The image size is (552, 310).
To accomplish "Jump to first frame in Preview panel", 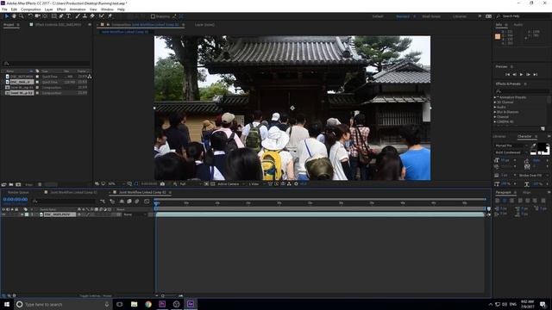I will [507, 75].
